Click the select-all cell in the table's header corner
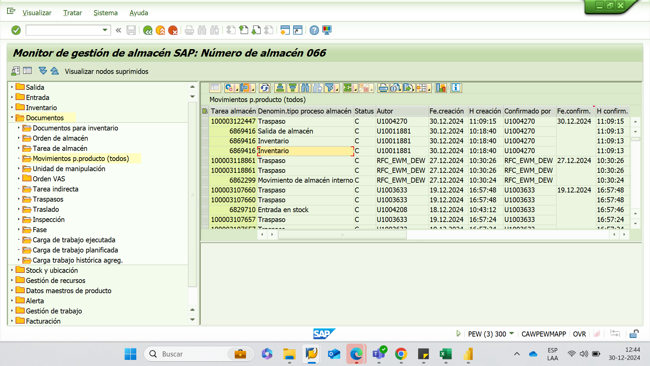This screenshot has width=650, height=366. click(205, 111)
